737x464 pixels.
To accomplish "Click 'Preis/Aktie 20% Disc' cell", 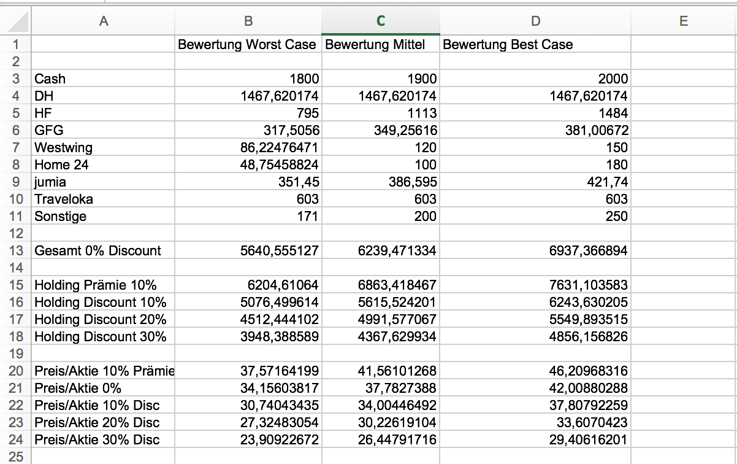I will point(103,422).
